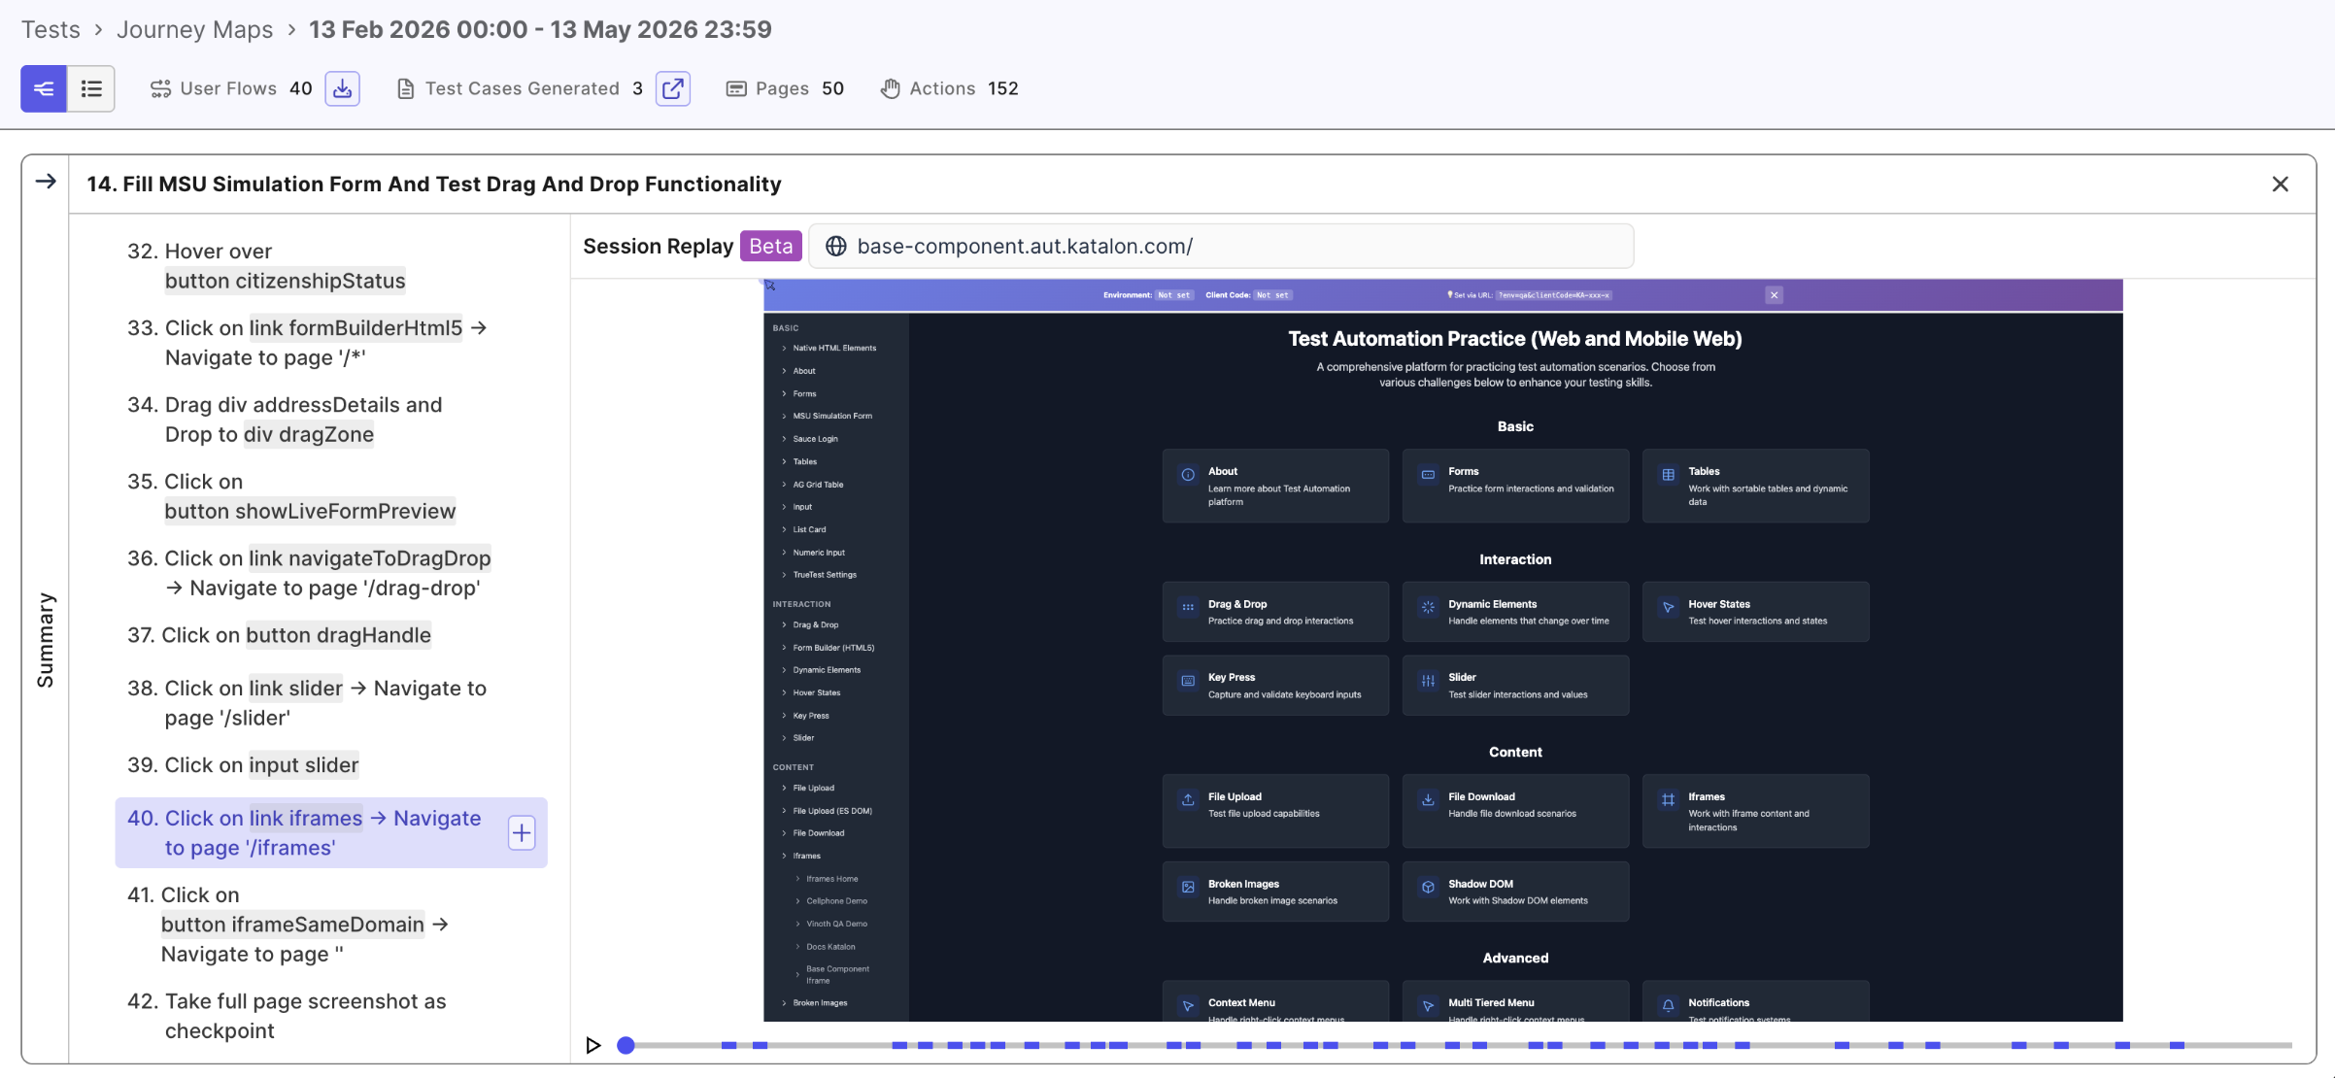Expand the Summary side panel arrow
The width and height of the screenshot is (2335, 1078).
click(x=46, y=182)
